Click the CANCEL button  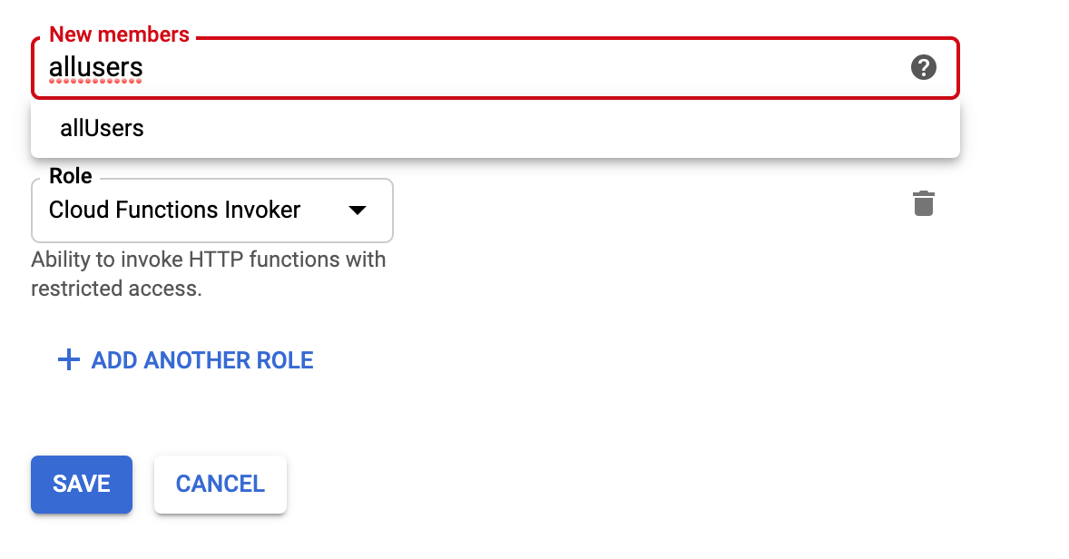point(221,484)
